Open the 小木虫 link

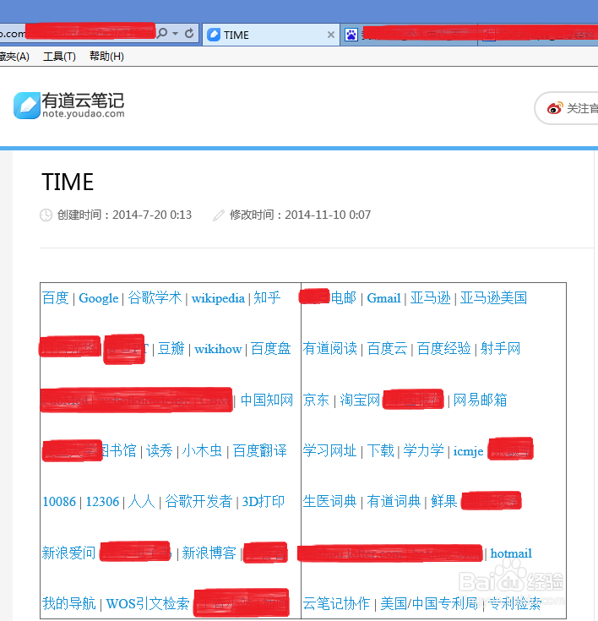tap(202, 450)
